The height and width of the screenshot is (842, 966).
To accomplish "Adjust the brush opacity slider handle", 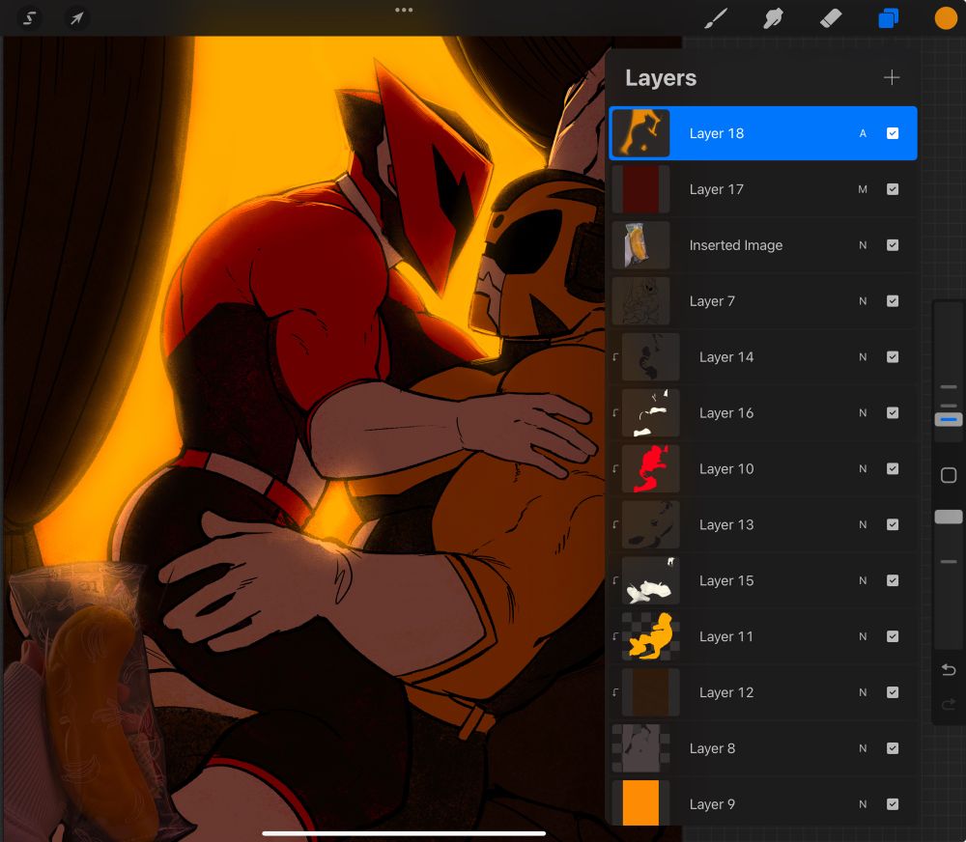I will (x=949, y=517).
